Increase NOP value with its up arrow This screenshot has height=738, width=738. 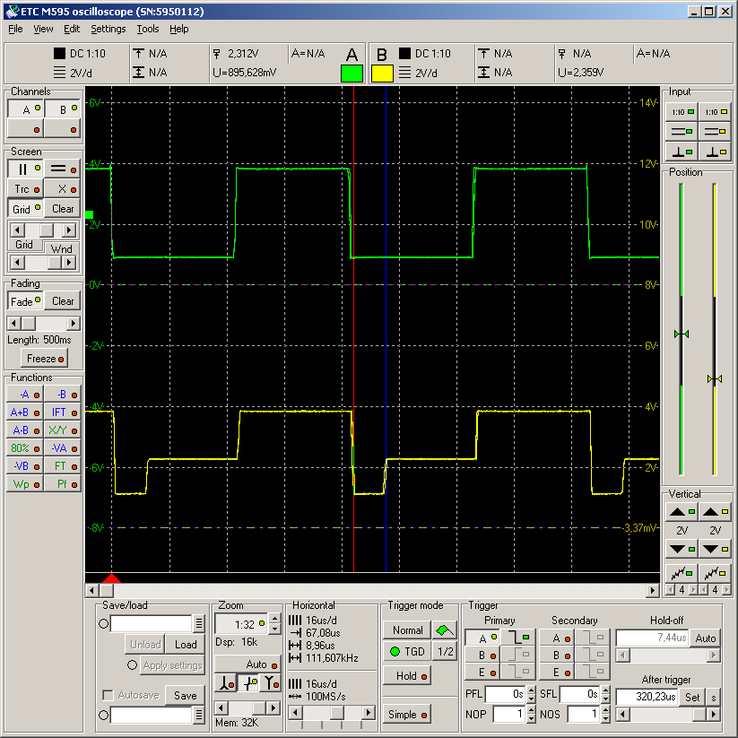[x=532, y=708]
